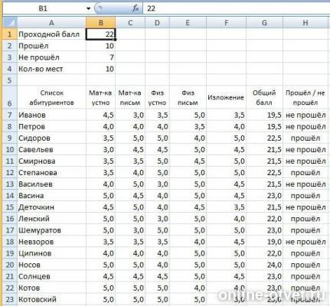Select row 6 header

pyautogui.click(x=10, y=98)
